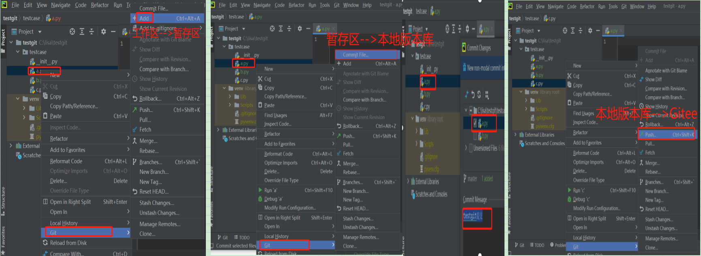The image size is (701, 256).
Task: Click Rollback icon in Commit Changes toolbar
Action: pyautogui.click(x=473, y=95)
